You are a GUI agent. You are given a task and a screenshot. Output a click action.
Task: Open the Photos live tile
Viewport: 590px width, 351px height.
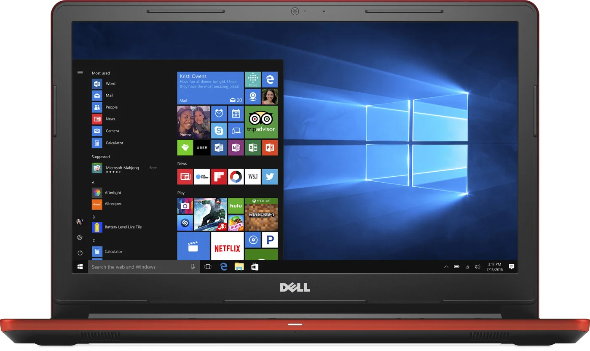point(193,122)
